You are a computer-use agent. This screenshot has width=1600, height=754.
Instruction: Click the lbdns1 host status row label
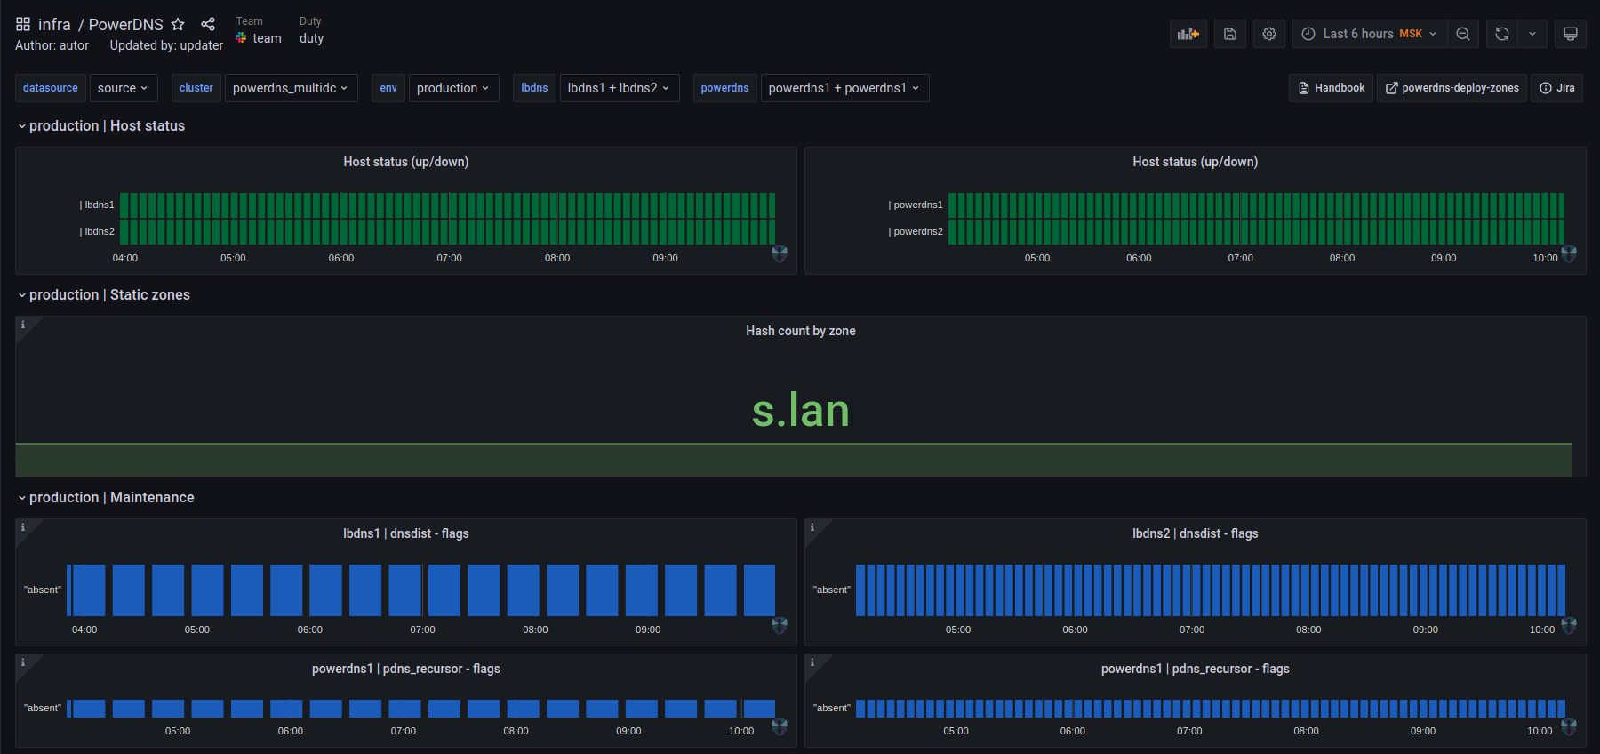click(97, 205)
